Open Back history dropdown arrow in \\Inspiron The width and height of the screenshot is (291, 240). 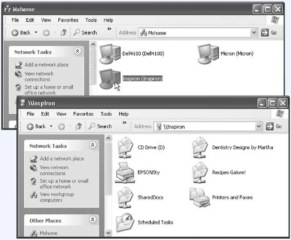pyautogui.click(x=51, y=126)
